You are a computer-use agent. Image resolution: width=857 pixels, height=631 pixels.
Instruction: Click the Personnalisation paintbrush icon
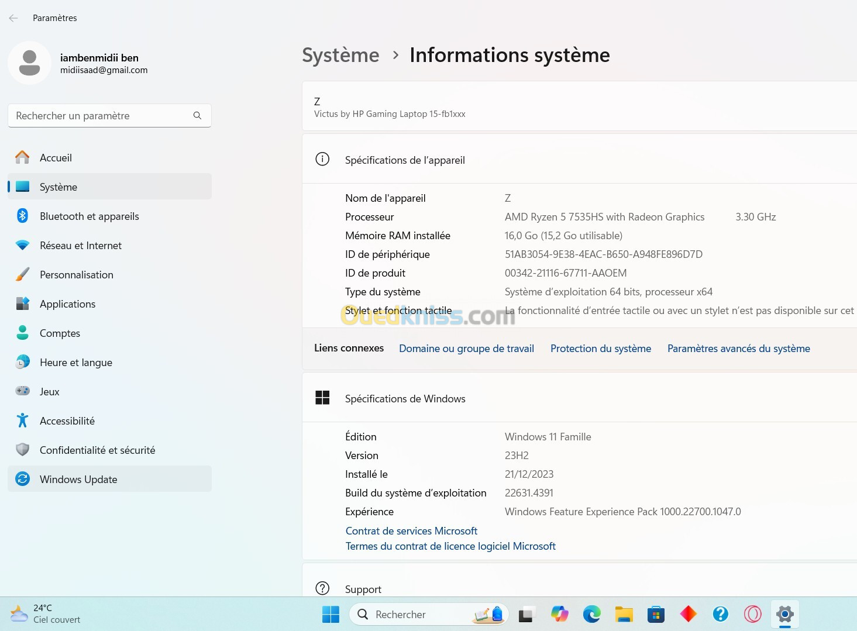pos(22,274)
